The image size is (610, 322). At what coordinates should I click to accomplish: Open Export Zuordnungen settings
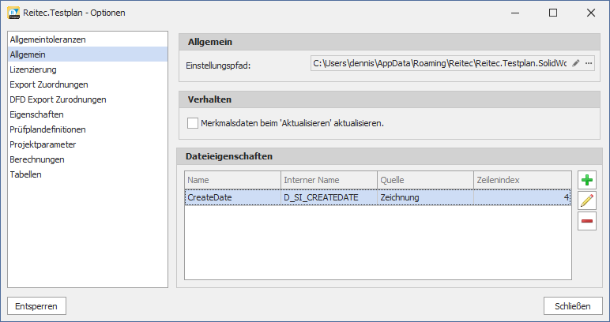[x=49, y=84]
